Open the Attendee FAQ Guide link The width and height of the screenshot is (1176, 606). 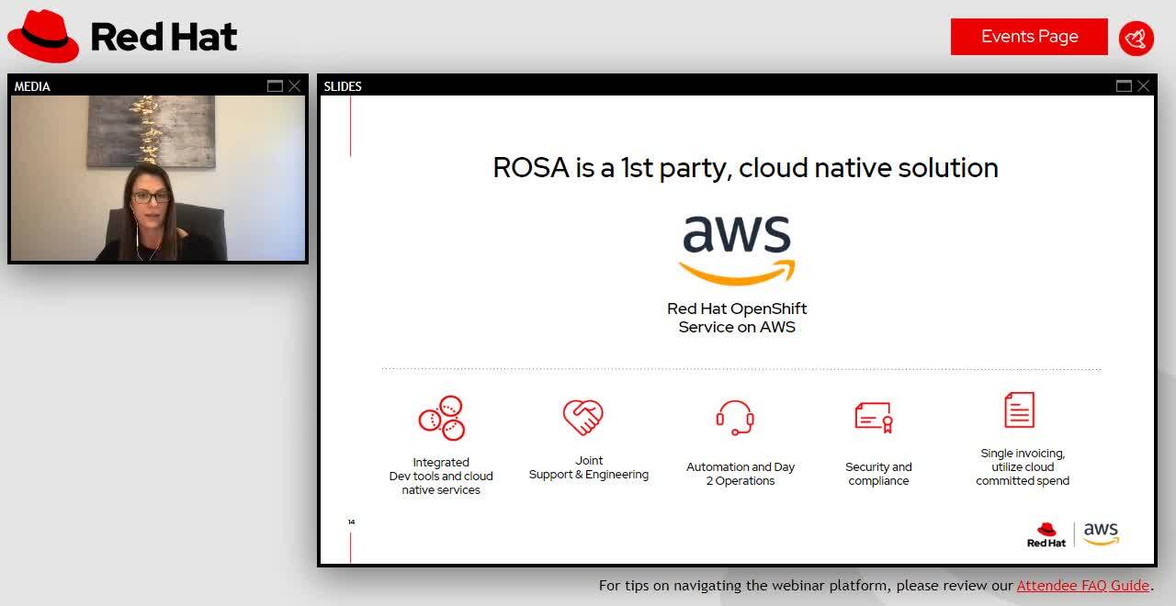pyautogui.click(x=1082, y=585)
